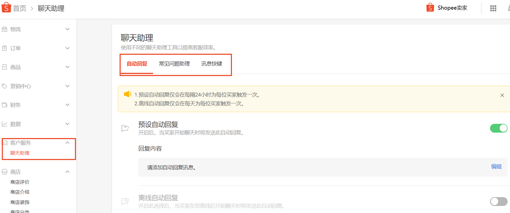
Task: Expand the 物流 menu chevron
Action: [67, 29]
